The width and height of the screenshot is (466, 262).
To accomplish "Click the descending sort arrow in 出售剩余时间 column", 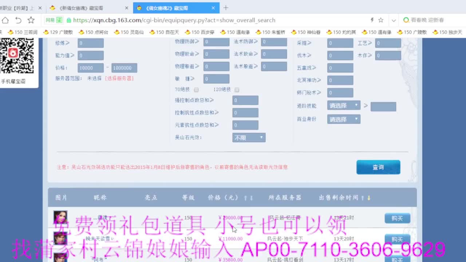I will pos(368,198).
